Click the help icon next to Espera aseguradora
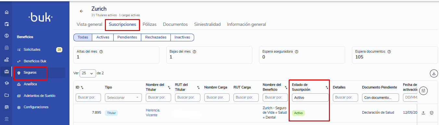This screenshot has width=439, height=125. pyautogui.click(x=296, y=52)
